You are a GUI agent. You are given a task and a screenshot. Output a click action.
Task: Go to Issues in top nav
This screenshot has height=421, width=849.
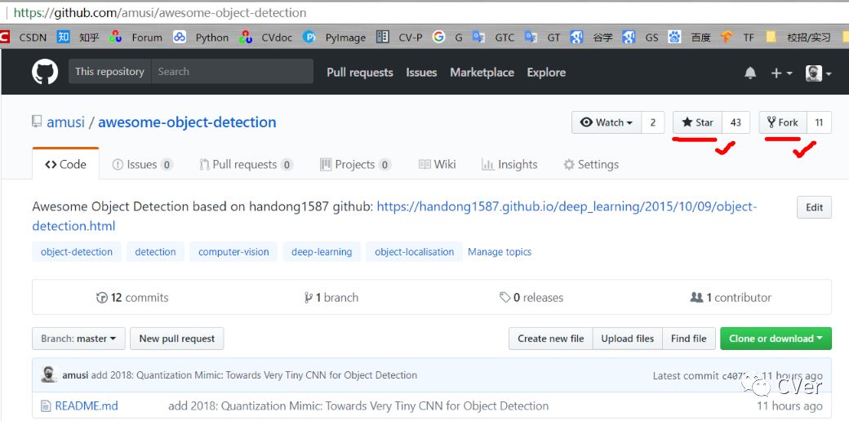[x=421, y=73]
